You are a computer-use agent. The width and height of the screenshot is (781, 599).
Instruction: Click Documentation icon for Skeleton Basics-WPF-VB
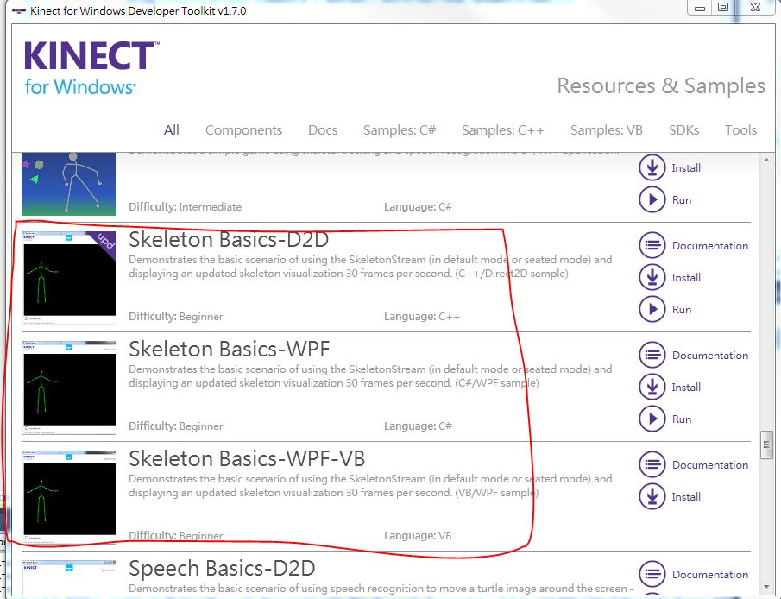coord(652,464)
